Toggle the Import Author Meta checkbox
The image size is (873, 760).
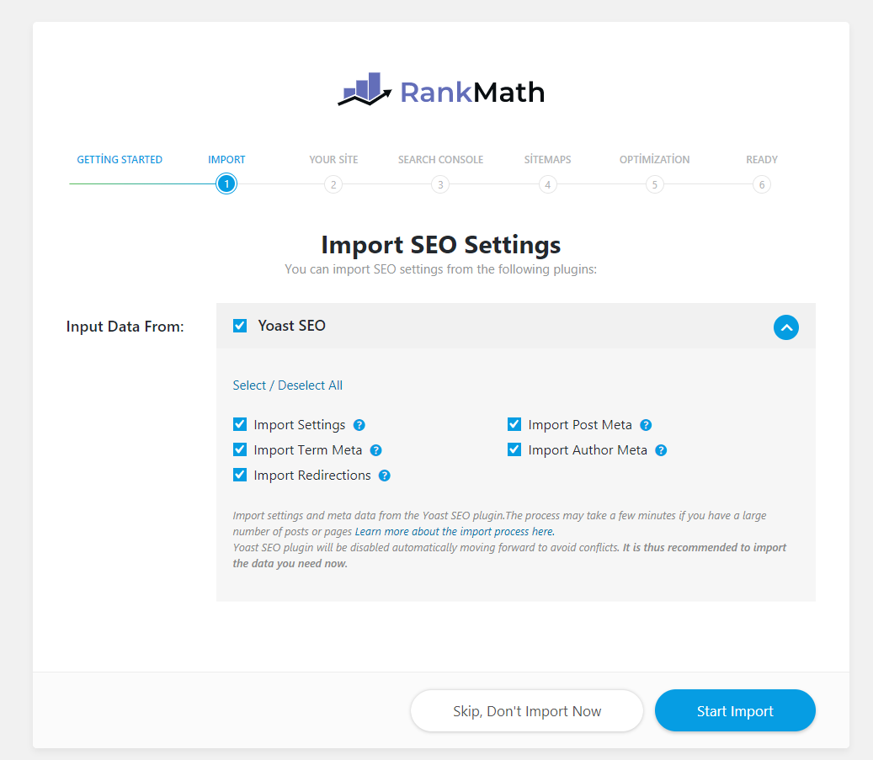[514, 449]
